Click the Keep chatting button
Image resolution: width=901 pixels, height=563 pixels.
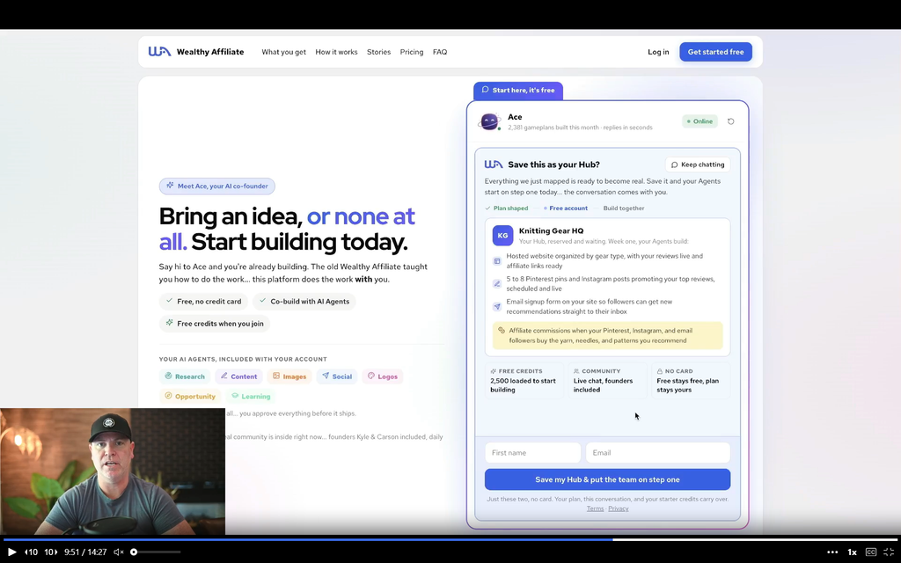[x=698, y=165]
